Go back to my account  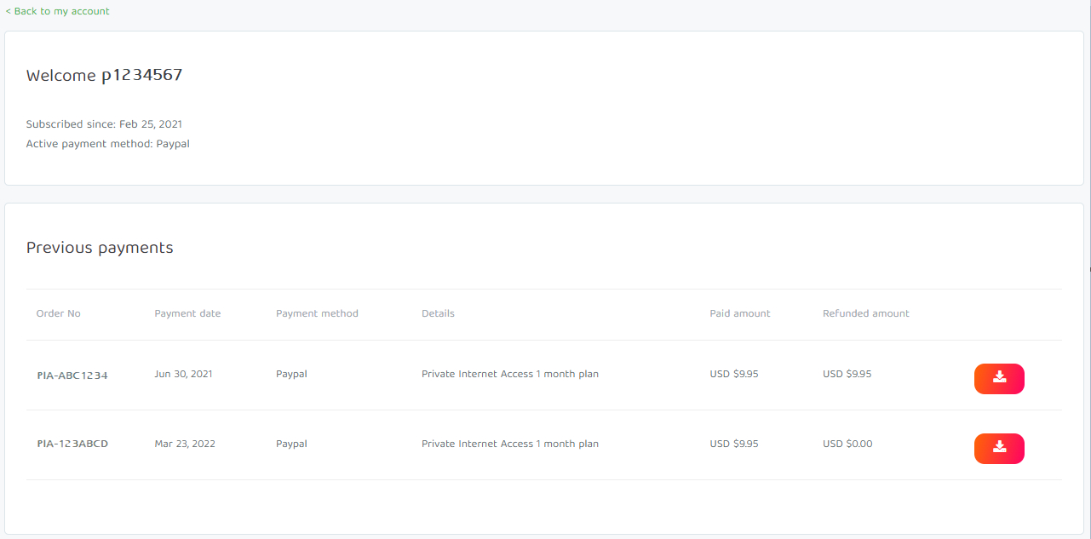57,11
